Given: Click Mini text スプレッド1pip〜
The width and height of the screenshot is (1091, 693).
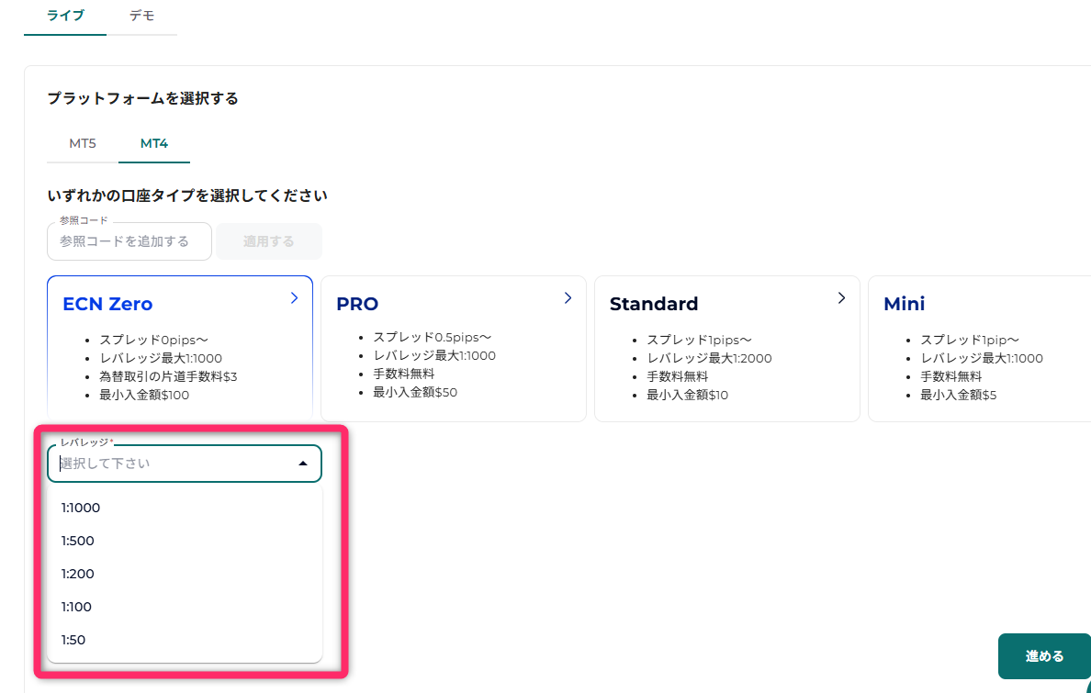Looking at the screenshot, I should 970,341.
